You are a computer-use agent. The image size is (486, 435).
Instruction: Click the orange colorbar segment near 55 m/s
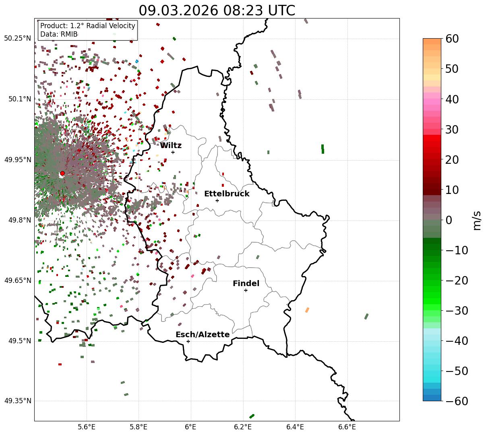(432, 54)
